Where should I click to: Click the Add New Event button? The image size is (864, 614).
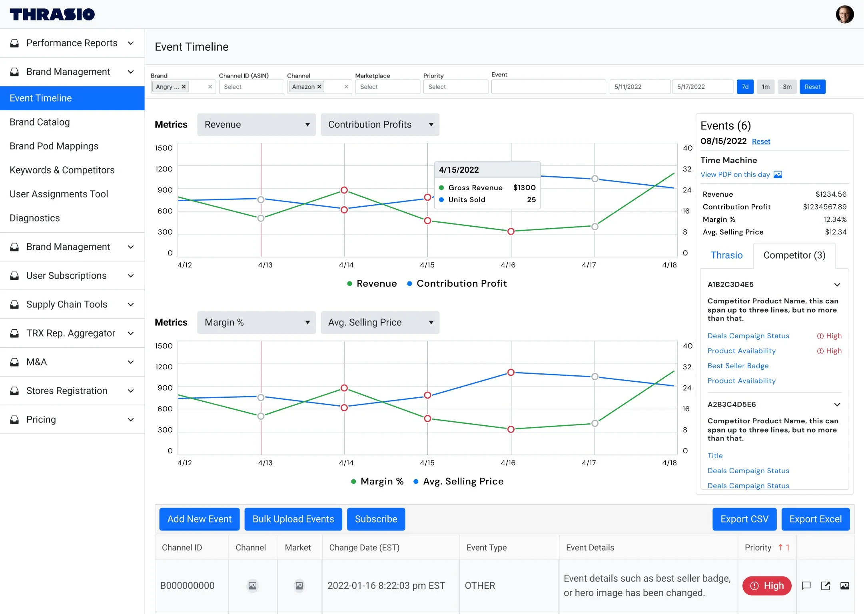pyautogui.click(x=199, y=519)
